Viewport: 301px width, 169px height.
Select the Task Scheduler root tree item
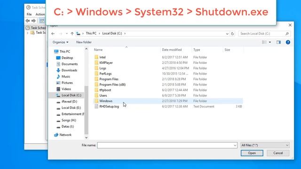pyautogui.click(x=36, y=28)
